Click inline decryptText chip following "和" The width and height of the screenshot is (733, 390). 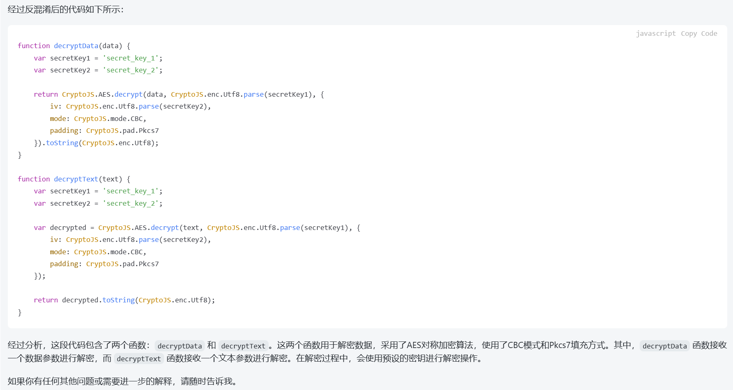point(243,346)
